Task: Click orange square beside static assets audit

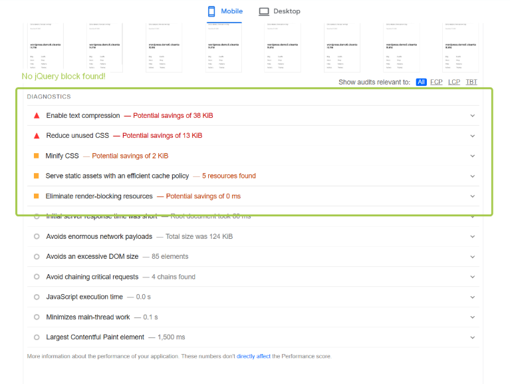Action: (x=37, y=176)
